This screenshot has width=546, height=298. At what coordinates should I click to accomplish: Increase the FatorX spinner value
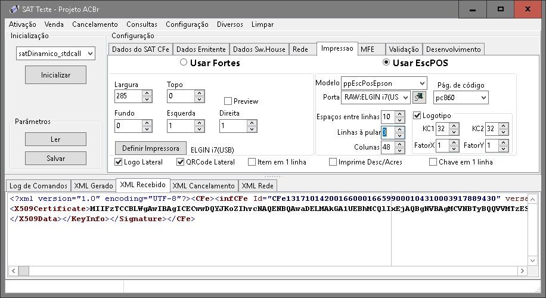[454, 142]
